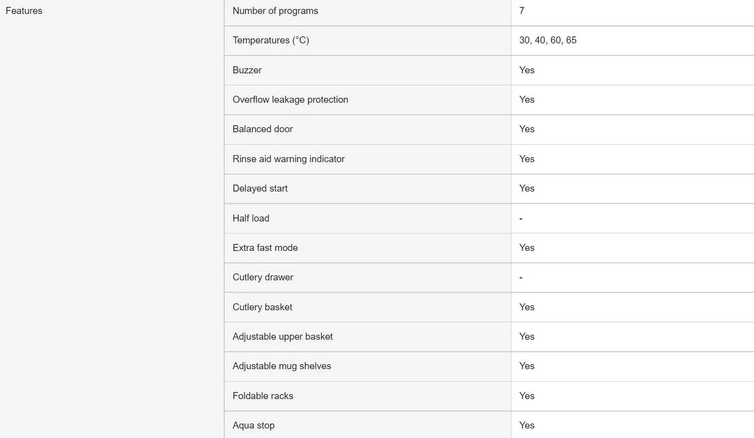The image size is (754, 438).
Task: Click the Rinse aid warning indicator label
Action: pyautogui.click(x=288, y=159)
